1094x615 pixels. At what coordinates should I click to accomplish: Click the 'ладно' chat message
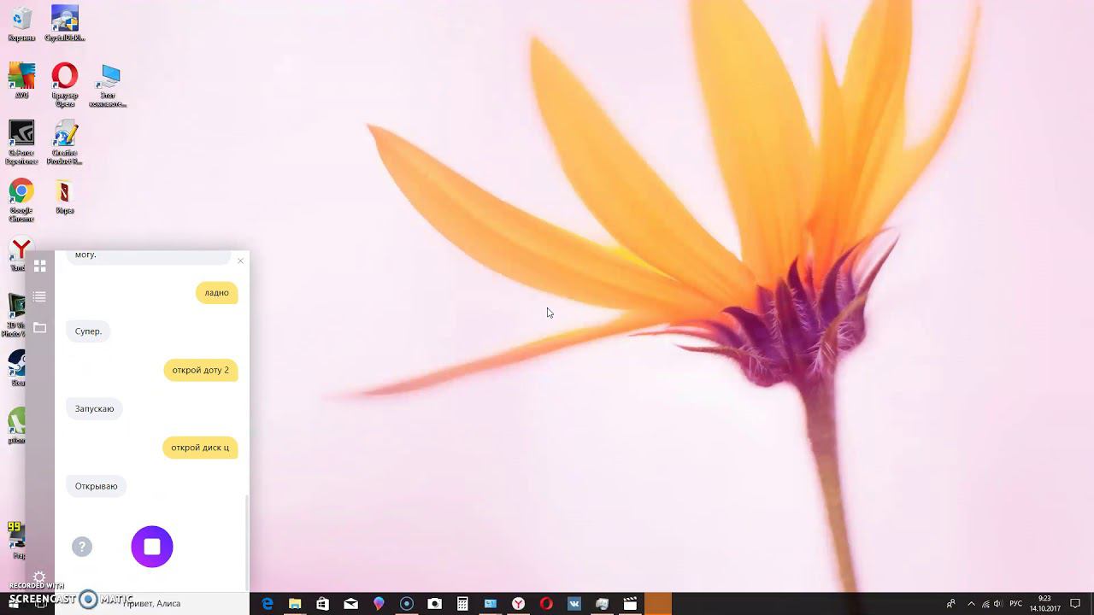[216, 293]
